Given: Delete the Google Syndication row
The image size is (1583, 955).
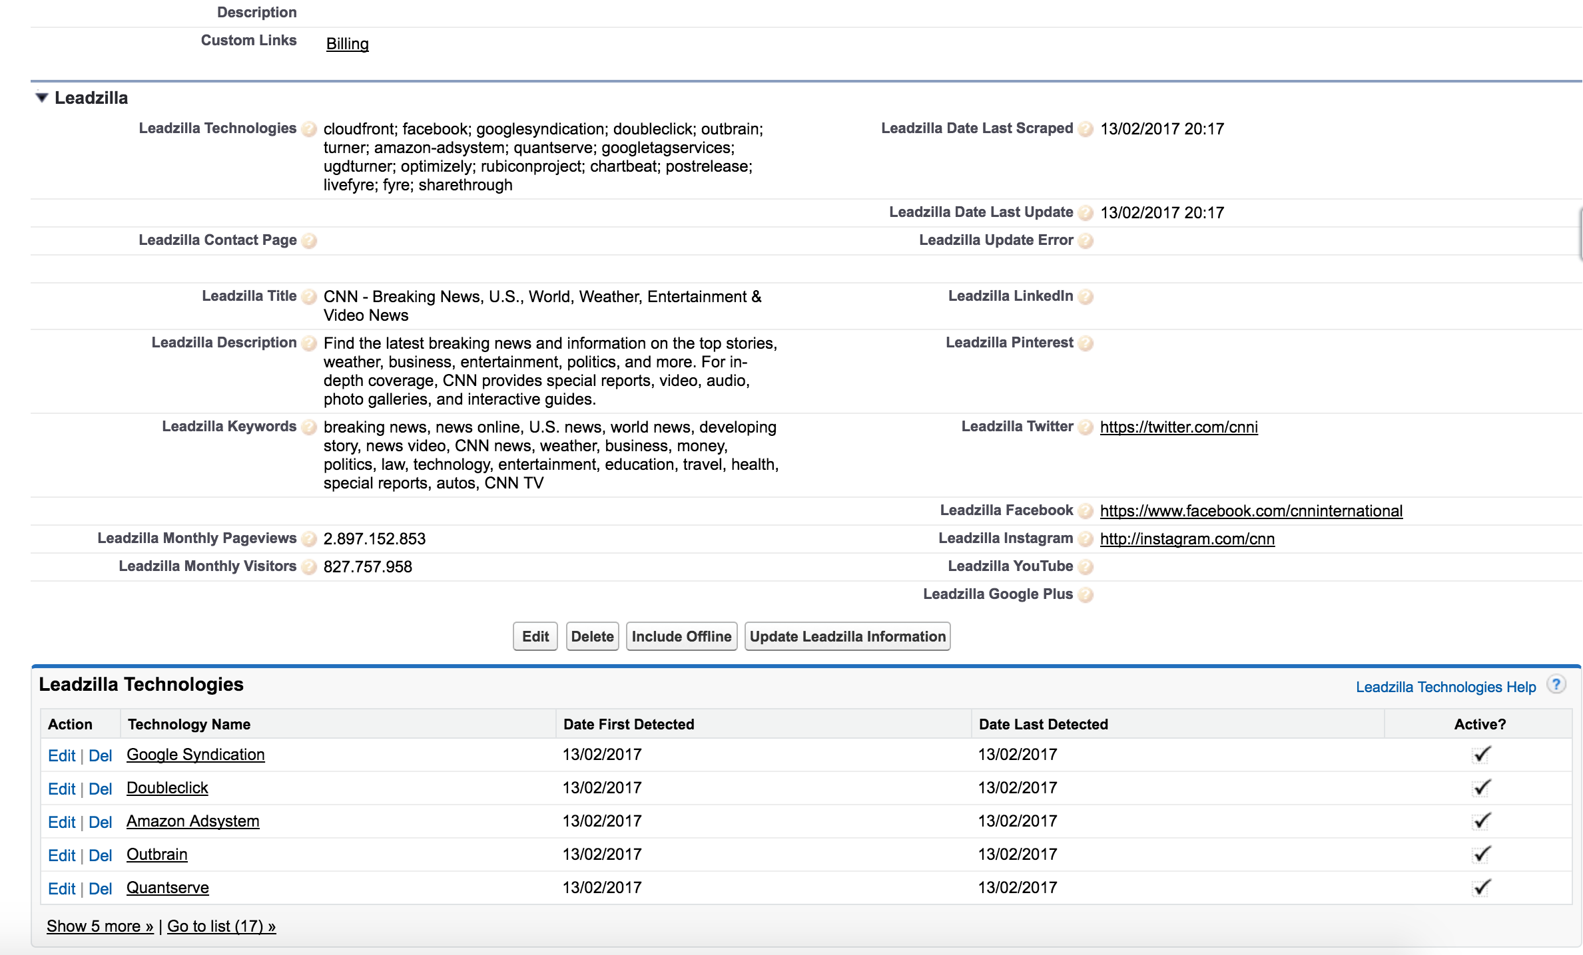Looking at the screenshot, I should point(100,756).
